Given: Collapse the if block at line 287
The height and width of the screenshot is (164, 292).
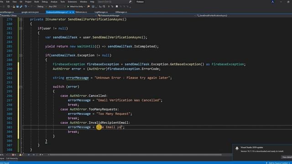Looking at the screenshot, I should (x=21, y=56).
